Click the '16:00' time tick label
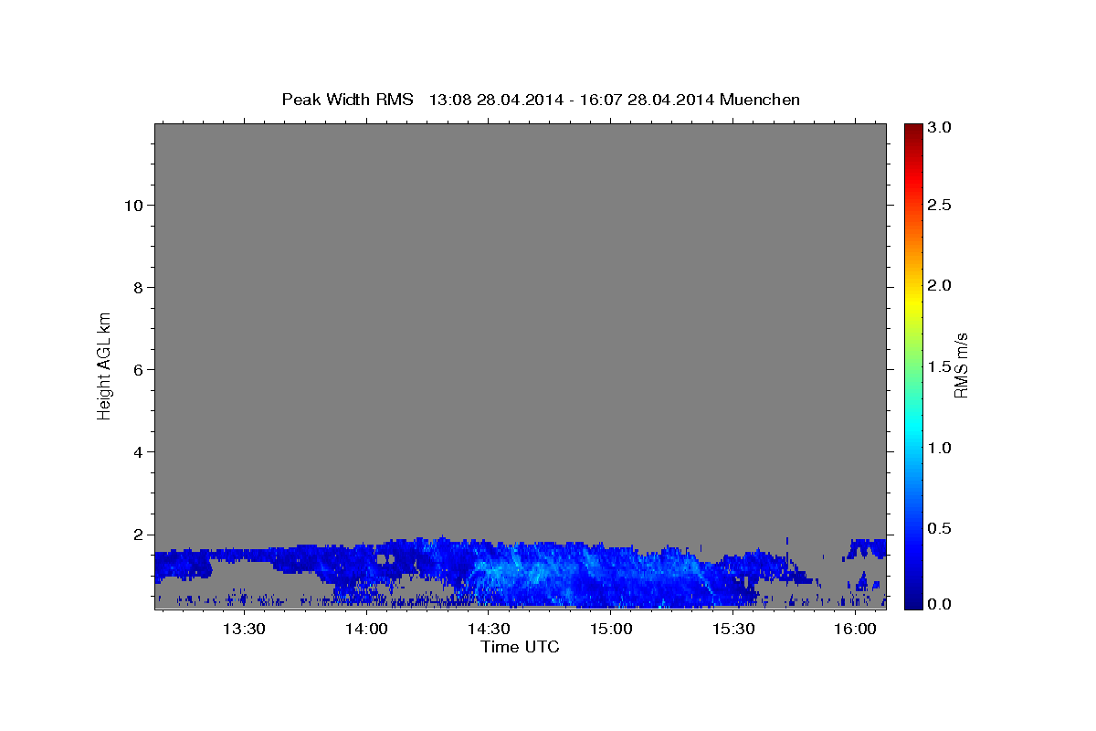1096x731 pixels. tap(856, 629)
